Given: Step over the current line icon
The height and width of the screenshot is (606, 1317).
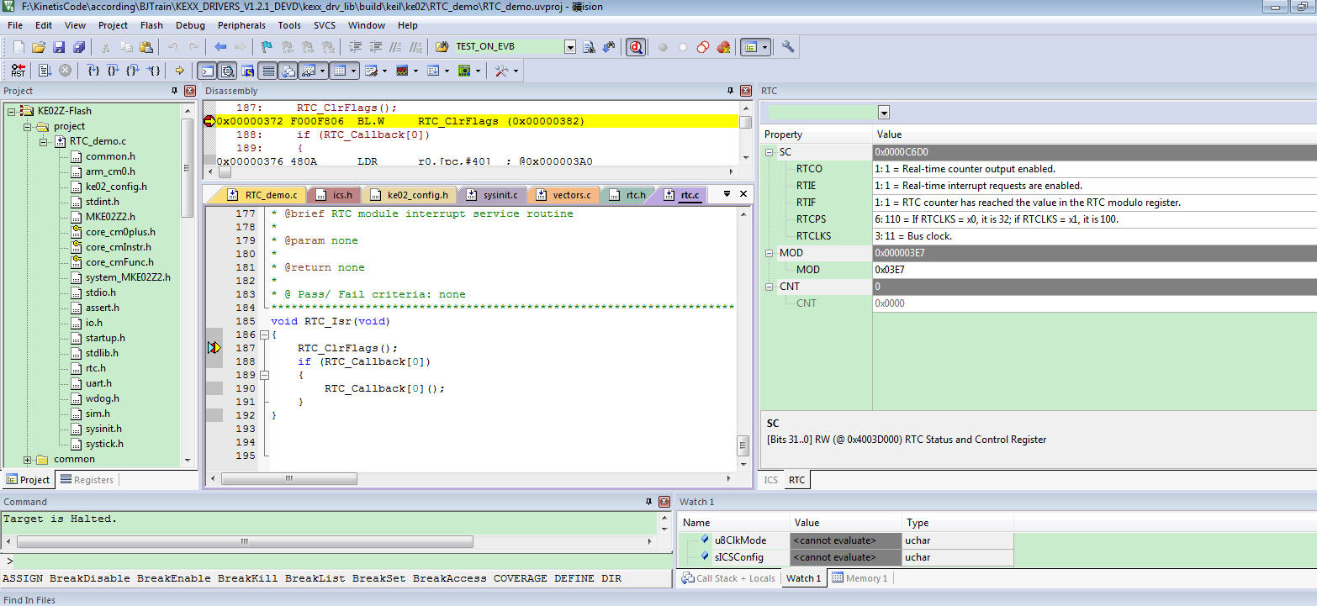Looking at the screenshot, I should [114, 71].
